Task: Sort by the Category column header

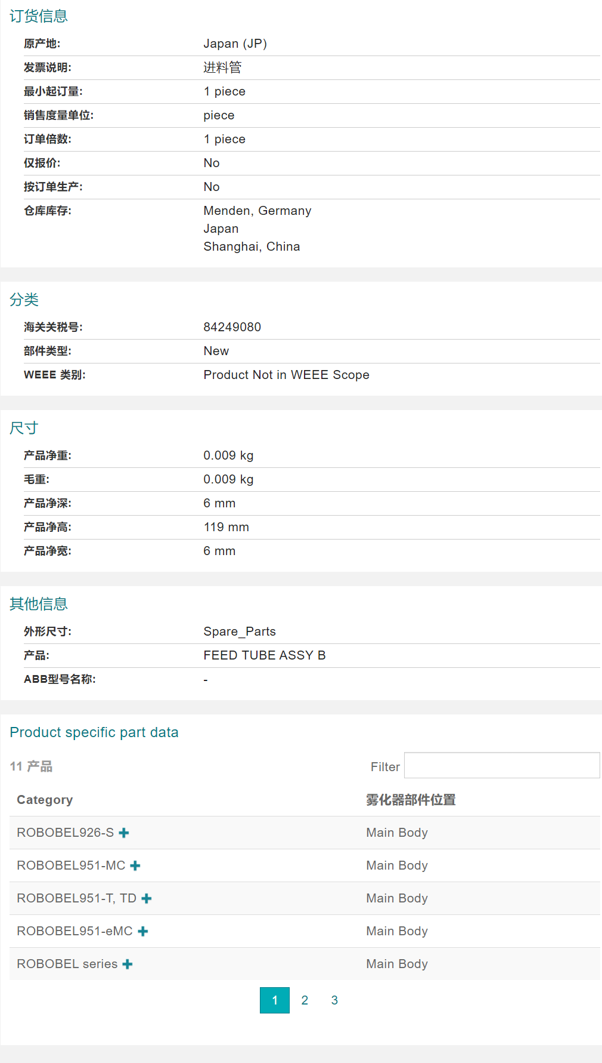Action: click(x=45, y=800)
